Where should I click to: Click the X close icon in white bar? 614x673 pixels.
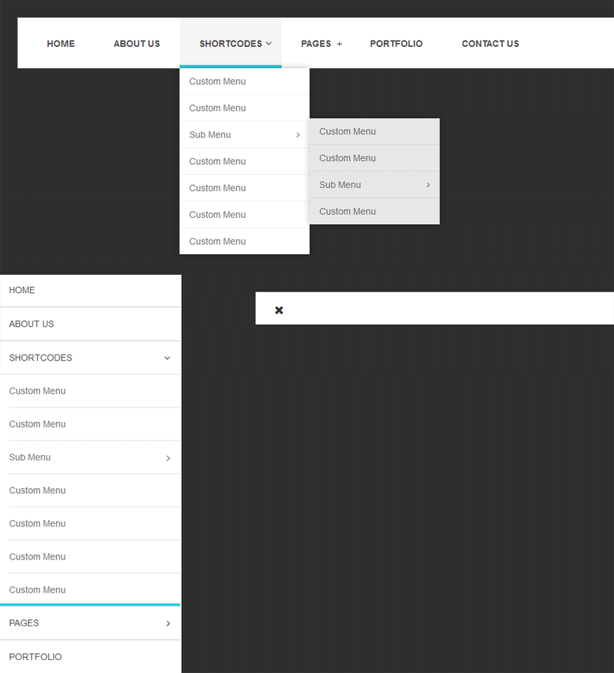point(279,310)
